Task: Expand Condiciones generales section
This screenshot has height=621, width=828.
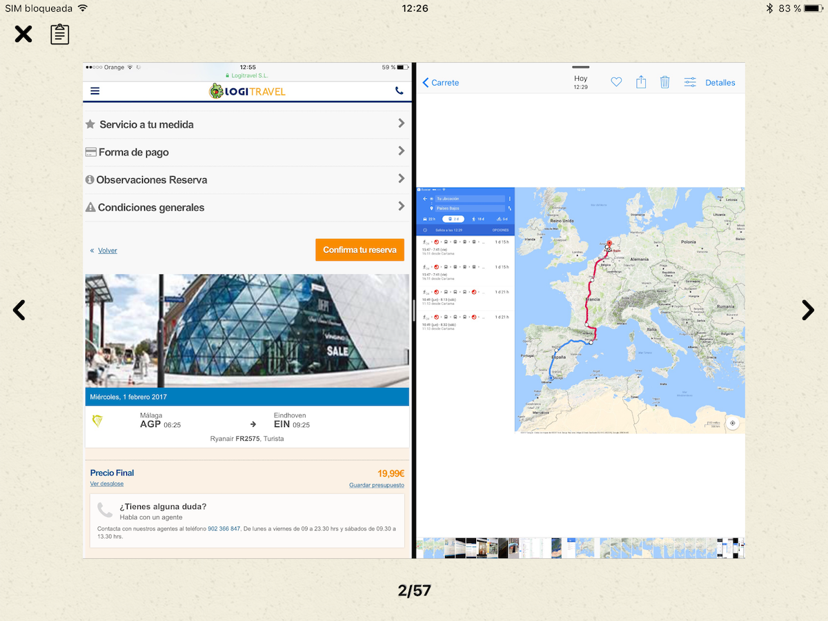Action: point(246,207)
